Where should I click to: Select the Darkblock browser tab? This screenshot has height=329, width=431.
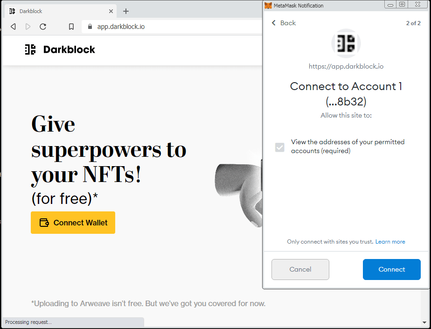pos(61,11)
